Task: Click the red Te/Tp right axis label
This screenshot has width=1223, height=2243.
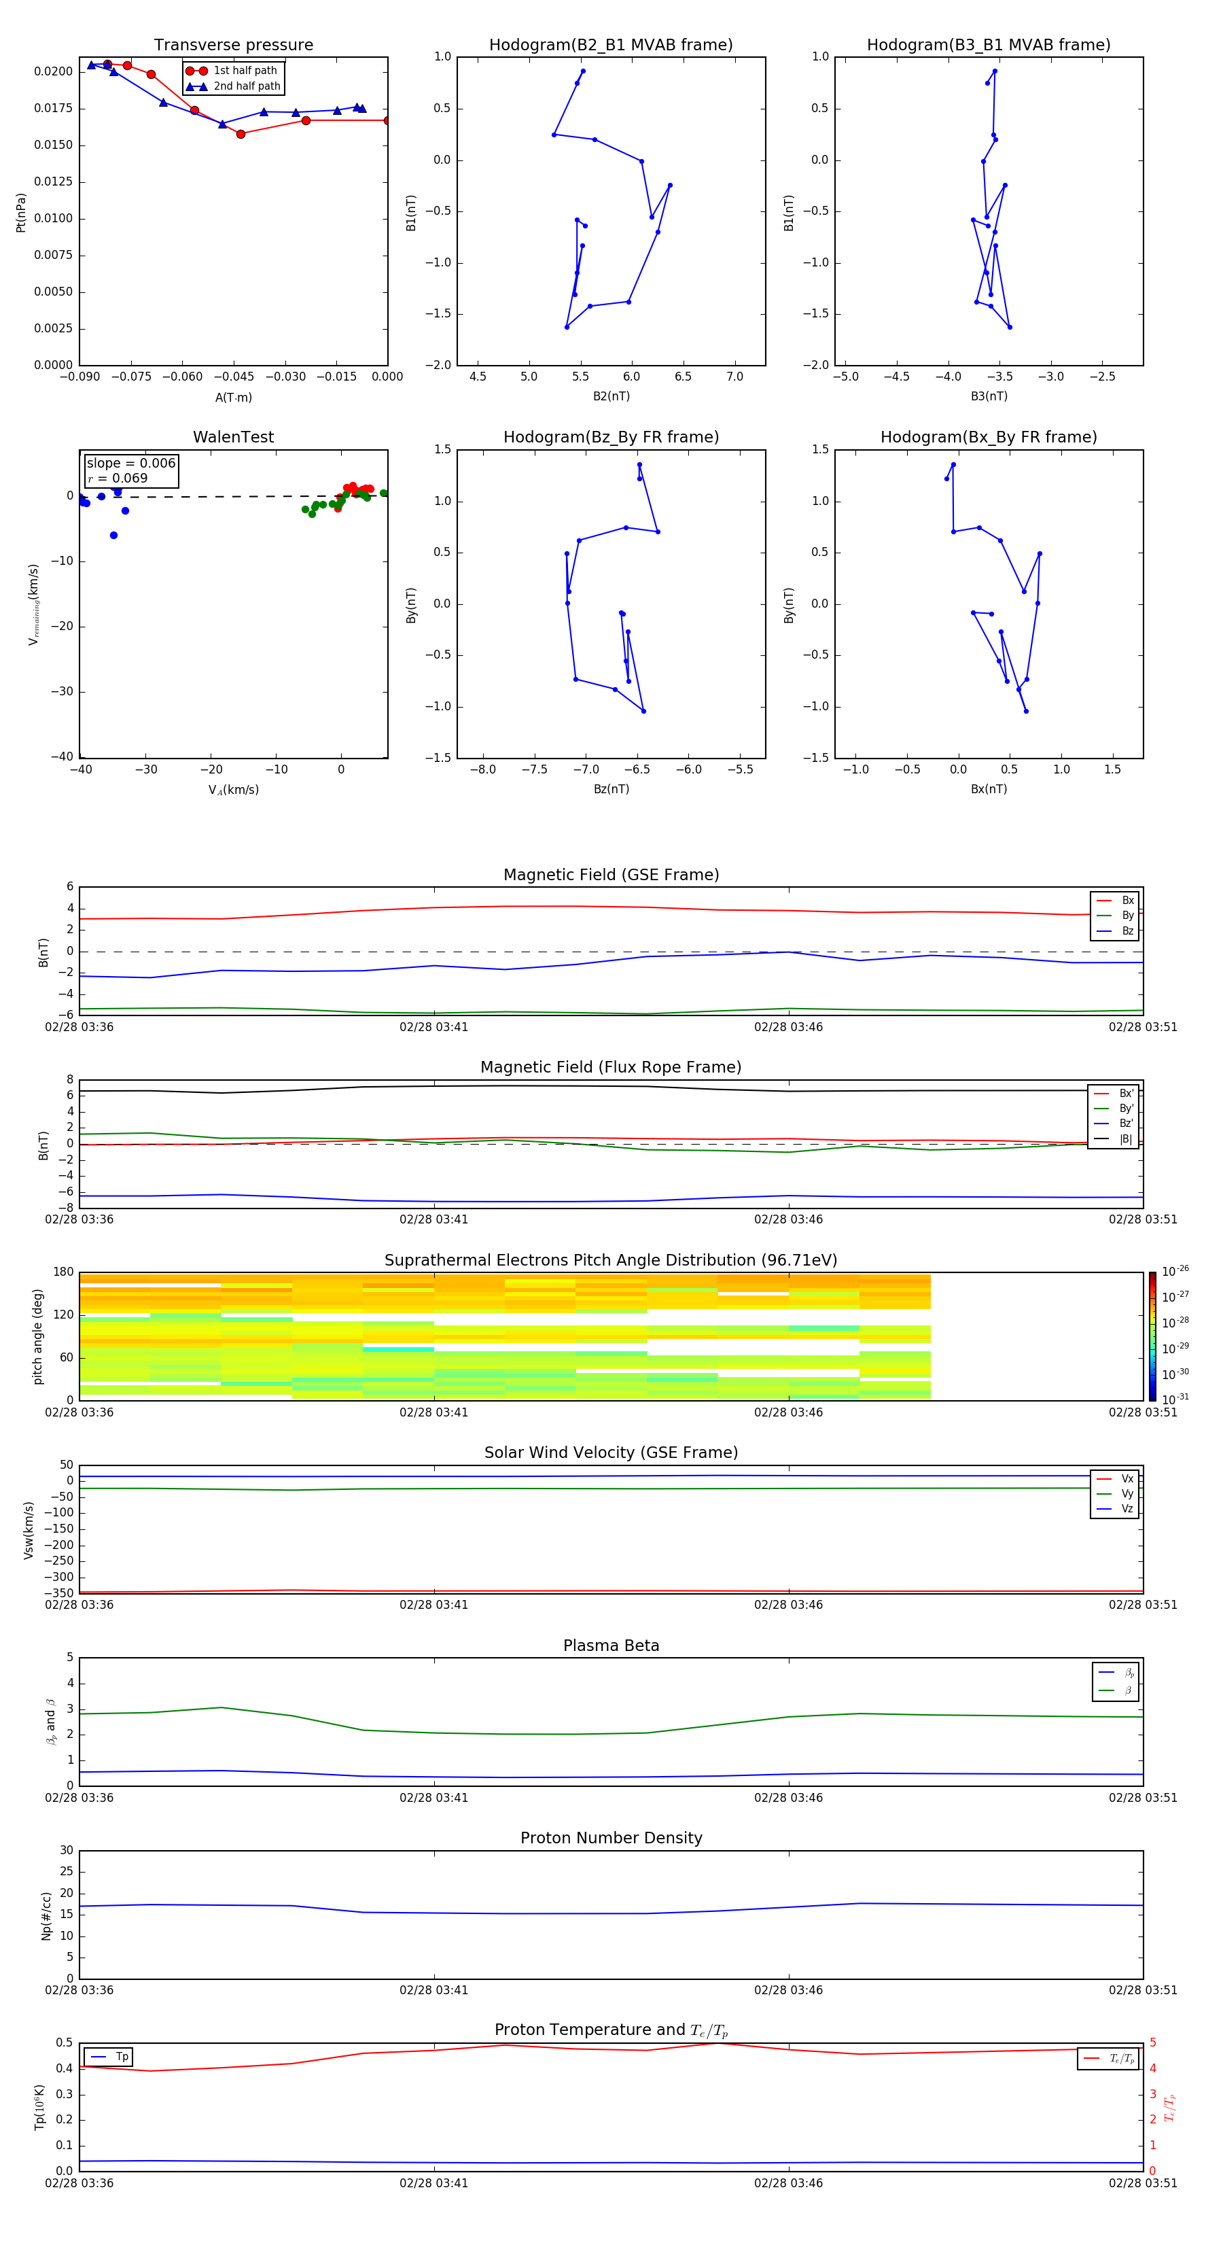Action: point(1169,2107)
